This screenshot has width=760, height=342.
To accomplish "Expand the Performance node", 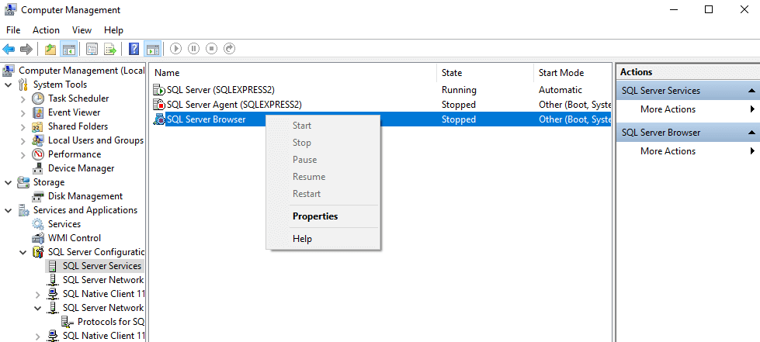I will tap(23, 155).
